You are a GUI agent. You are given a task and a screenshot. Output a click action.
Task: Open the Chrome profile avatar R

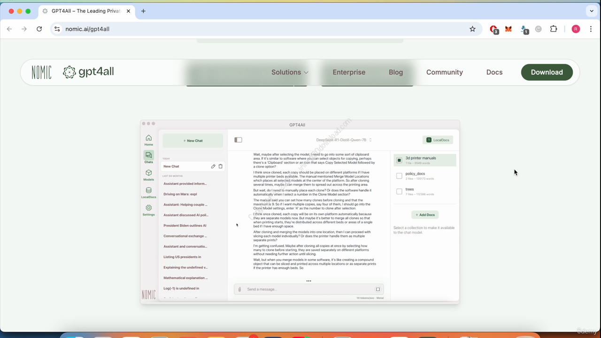click(576, 29)
